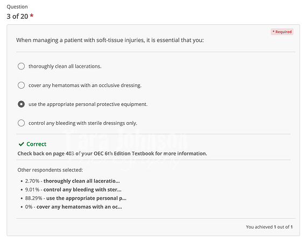The height and width of the screenshot is (242, 308).
Task: Choose cover any hematomas radio button
Action: tap(21, 86)
